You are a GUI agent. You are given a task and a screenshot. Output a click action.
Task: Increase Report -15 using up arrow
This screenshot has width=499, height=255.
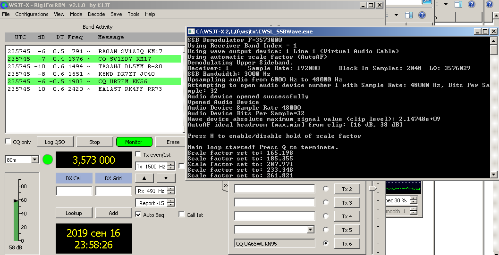(x=171, y=201)
